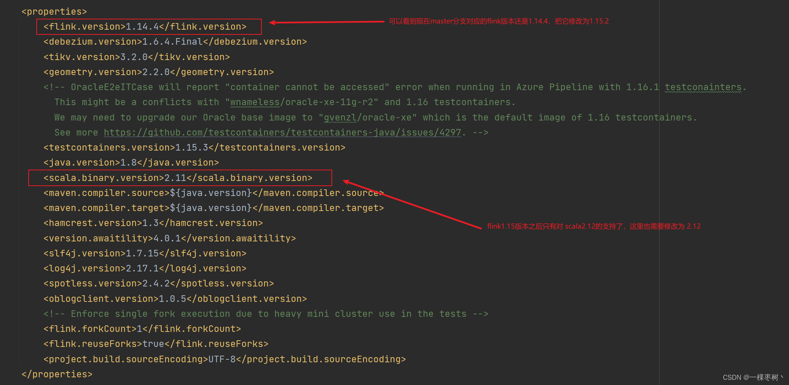This screenshot has width=789, height=385.
Task: Click the java.version 1.8 line
Action: tap(131, 163)
